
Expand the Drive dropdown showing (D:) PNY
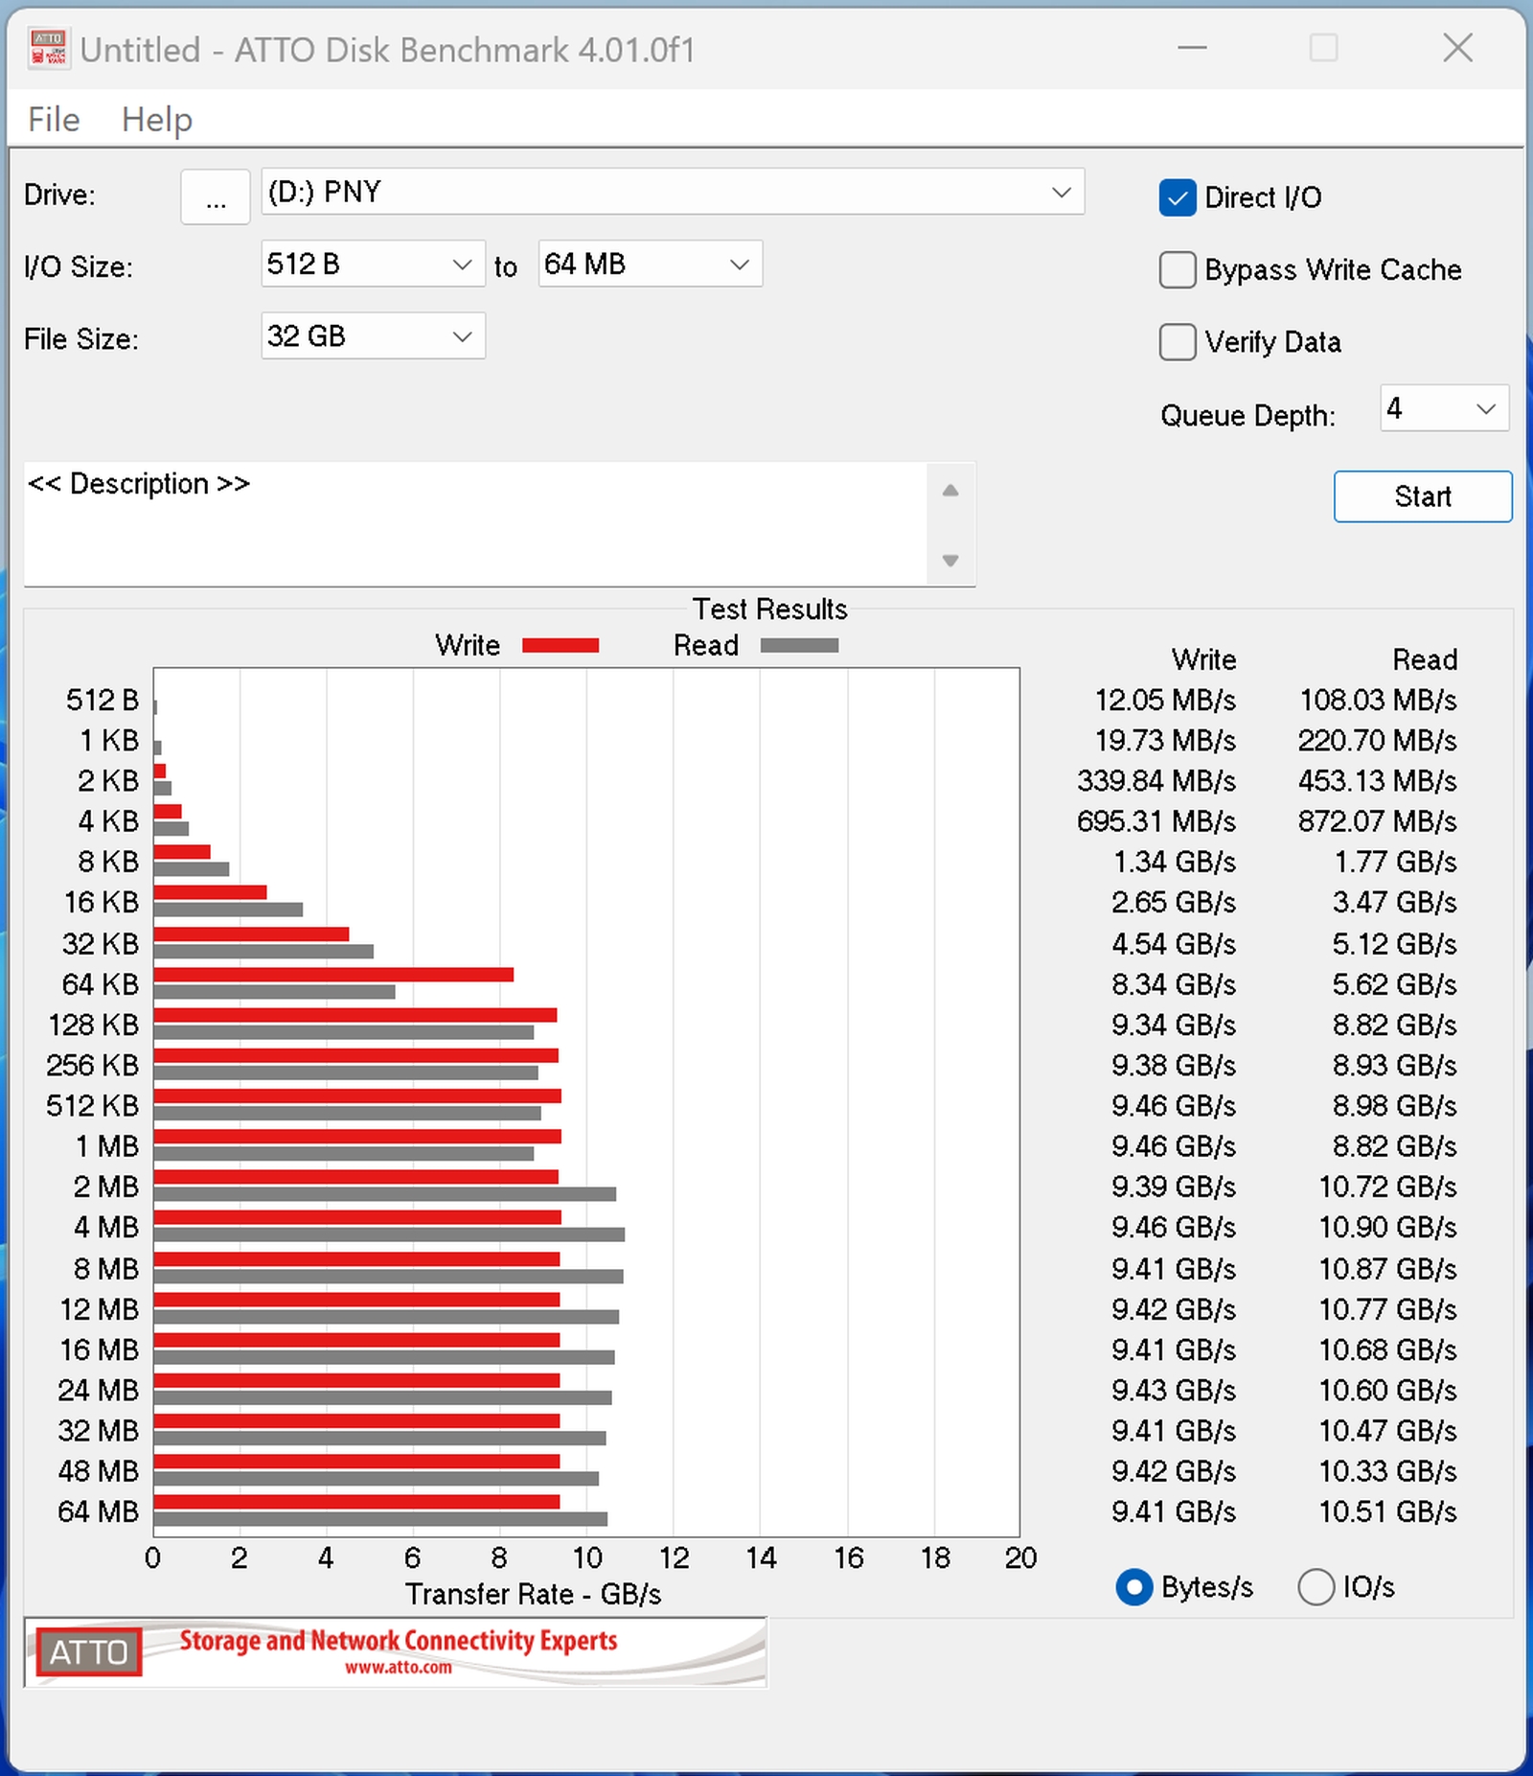673,193
